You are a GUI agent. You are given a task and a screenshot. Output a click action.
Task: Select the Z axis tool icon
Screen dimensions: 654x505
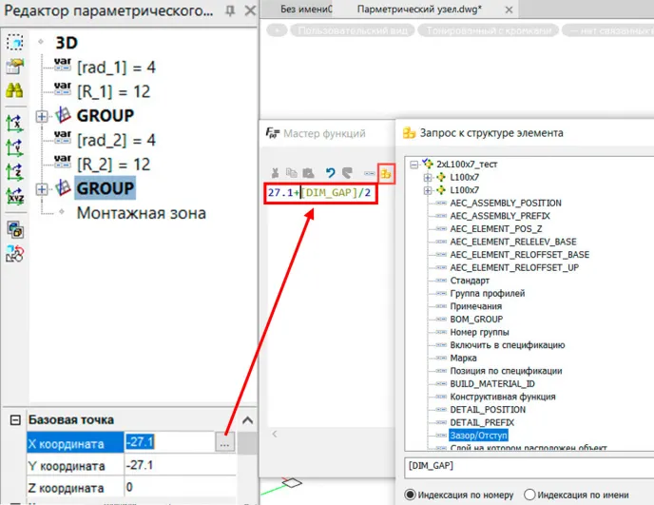(15, 172)
